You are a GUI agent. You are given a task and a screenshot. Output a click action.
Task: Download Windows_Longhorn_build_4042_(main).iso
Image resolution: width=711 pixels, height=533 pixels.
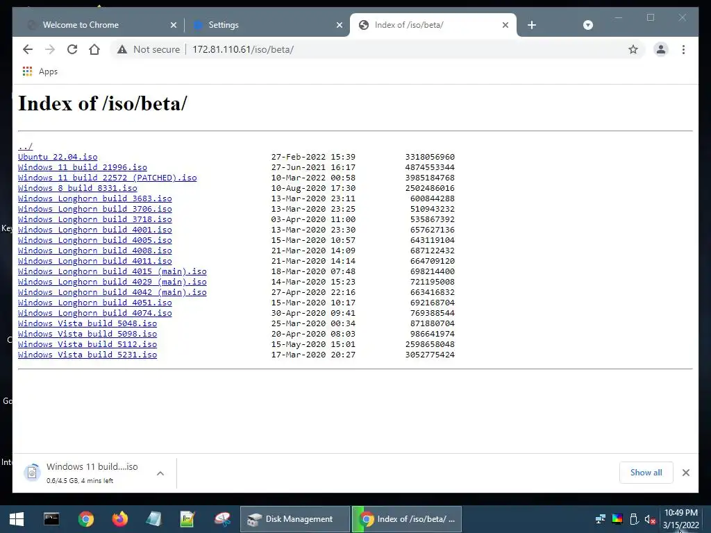click(x=112, y=292)
